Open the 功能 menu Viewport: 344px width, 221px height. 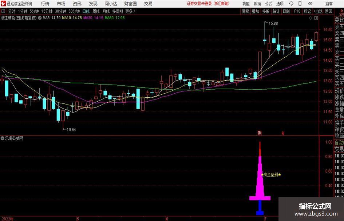(246, 4)
